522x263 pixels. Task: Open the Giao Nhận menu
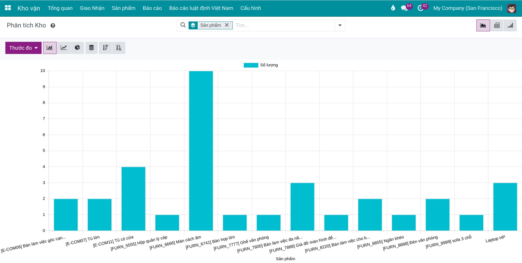tap(92, 8)
